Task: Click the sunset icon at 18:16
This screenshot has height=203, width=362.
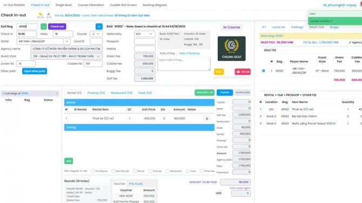Action: click(49, 15)
